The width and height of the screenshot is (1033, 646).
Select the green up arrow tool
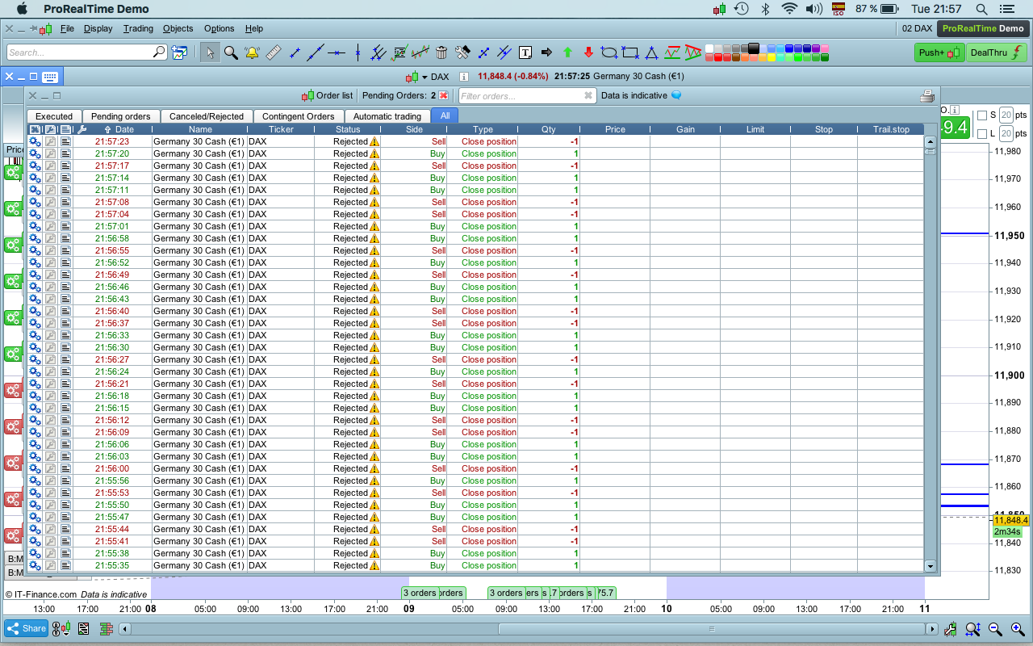point(567,52)
